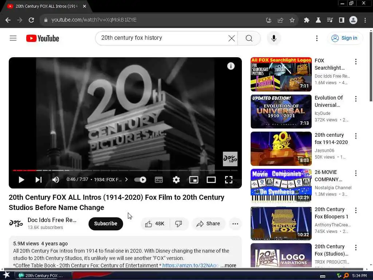Open options for 20th century fox 1914-2020
Screen dimensions: 373x280
click(356, 136)
